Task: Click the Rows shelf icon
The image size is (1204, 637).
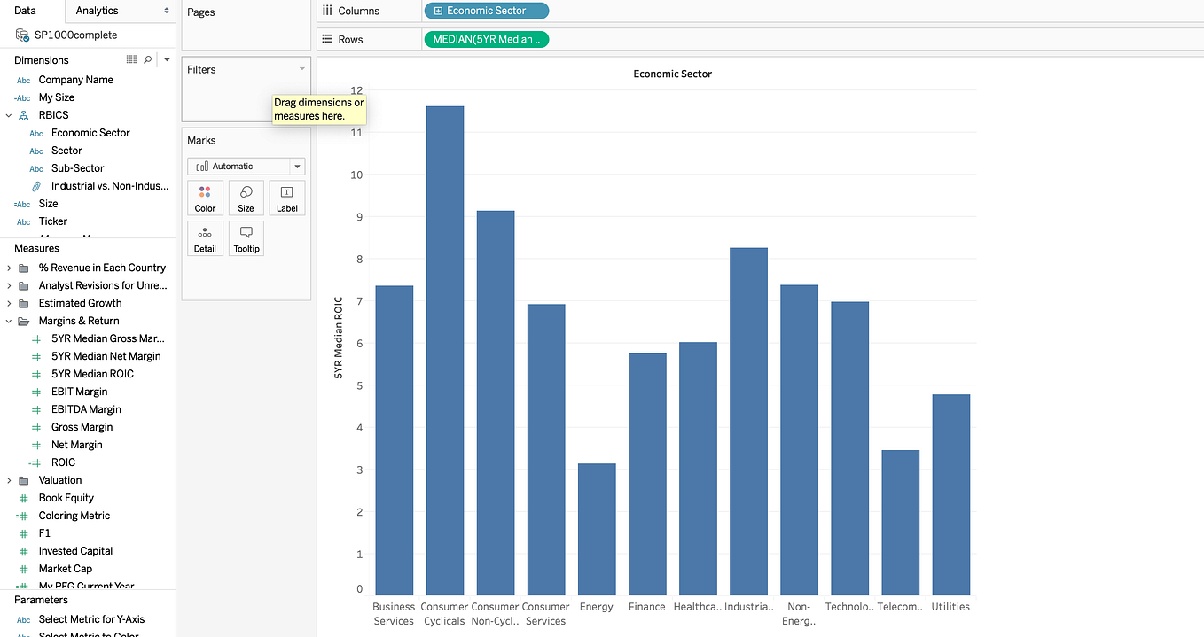Action: (329, 39)
